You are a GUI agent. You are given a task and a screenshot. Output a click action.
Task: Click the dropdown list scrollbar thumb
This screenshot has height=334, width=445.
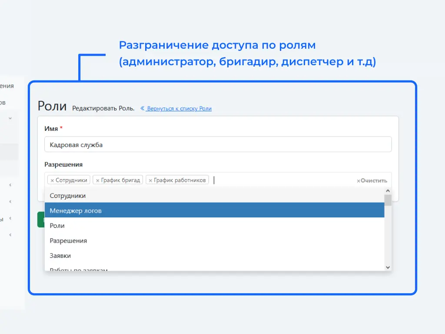[x=388, y=200]
